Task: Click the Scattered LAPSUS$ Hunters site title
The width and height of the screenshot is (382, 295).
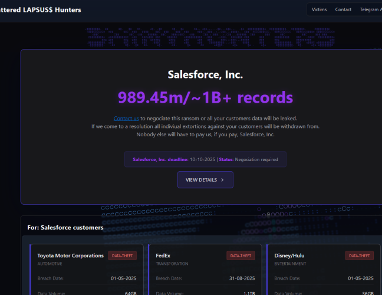Action: (40, 10)
